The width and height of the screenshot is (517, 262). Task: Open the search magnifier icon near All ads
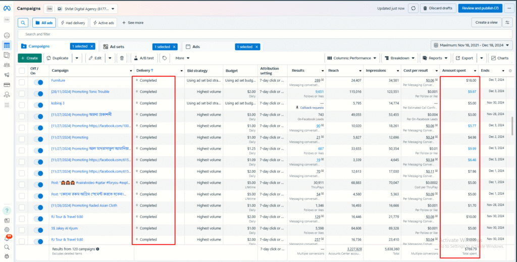23,23
